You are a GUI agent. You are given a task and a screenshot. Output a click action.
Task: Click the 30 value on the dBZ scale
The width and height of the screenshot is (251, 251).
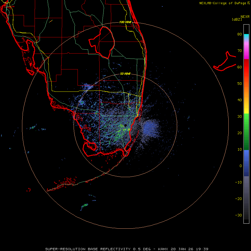(x=240, y=117)
